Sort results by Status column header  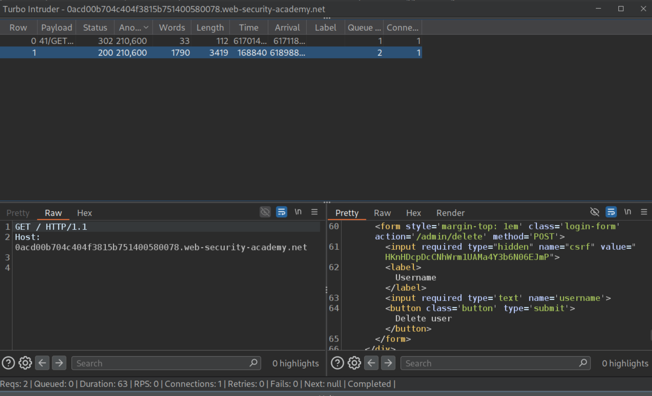[x=95, y=27]
